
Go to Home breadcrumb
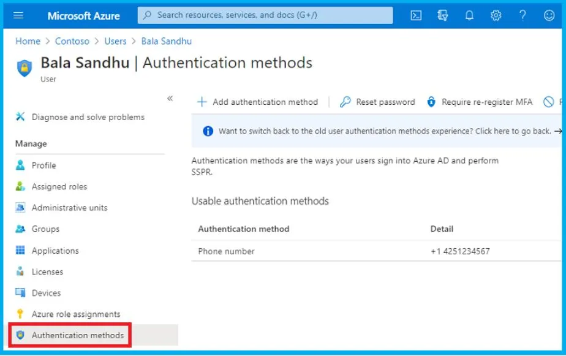tap(28, 41)
